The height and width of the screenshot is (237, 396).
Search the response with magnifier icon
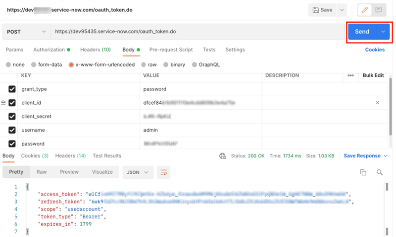(x=380, y=172)
